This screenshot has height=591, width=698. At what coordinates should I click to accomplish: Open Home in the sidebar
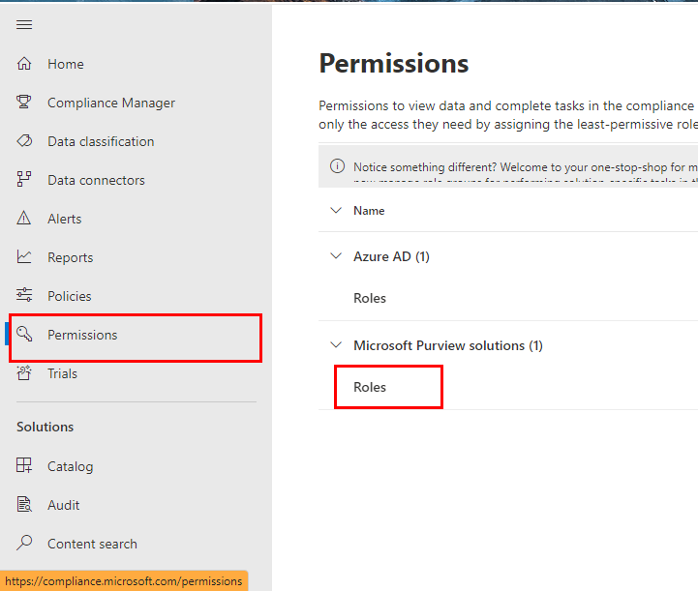click(x=66, y=64)
